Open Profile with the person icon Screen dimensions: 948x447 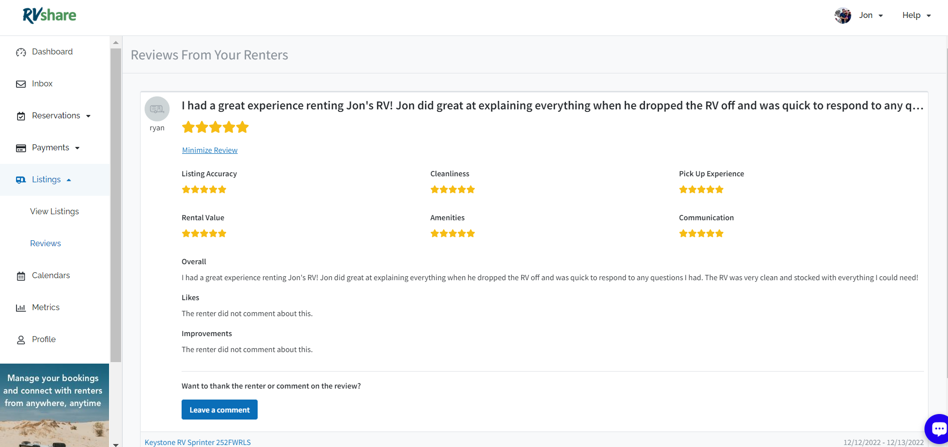click(x=21, y=339)
